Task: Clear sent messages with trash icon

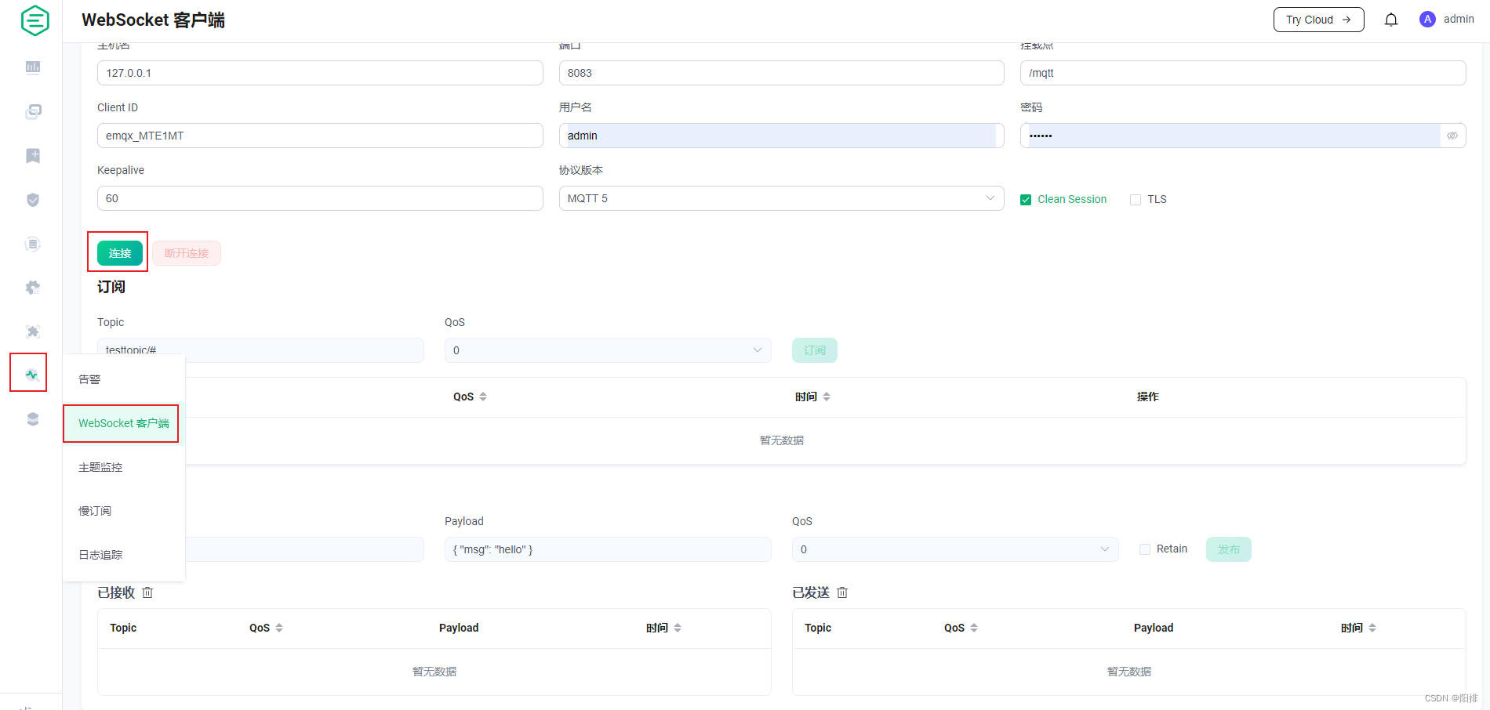Action: (842, 592)
